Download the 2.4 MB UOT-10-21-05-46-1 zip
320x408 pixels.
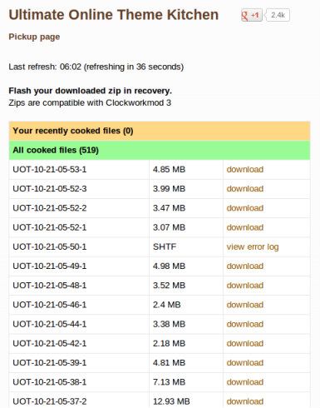[245, 305]
